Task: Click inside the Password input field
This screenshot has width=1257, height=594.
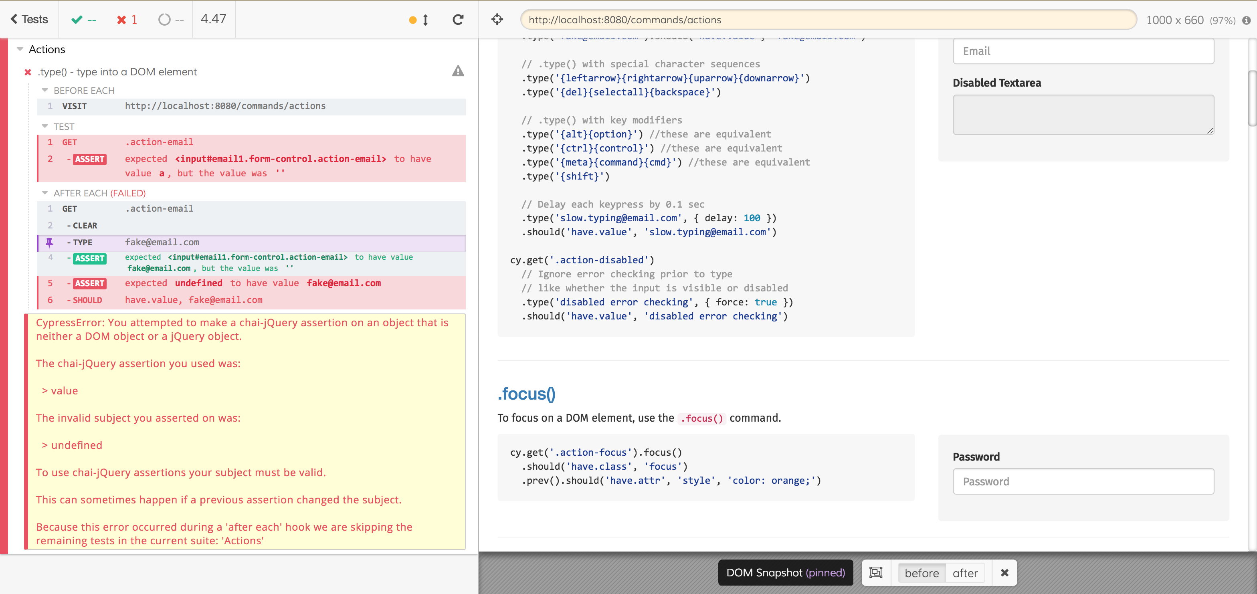Action: tap(1083, 481)
